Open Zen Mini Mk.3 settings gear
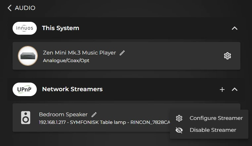 point(227,56)
